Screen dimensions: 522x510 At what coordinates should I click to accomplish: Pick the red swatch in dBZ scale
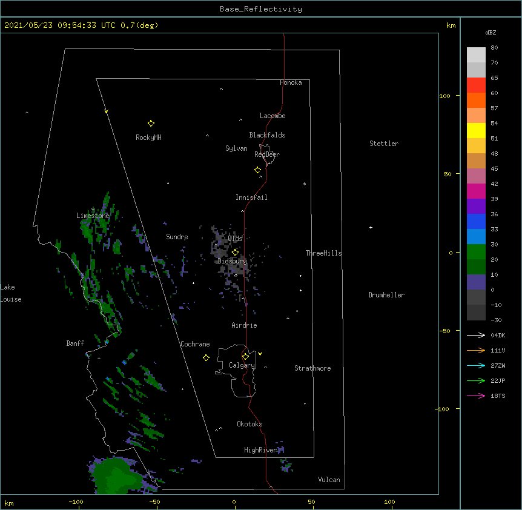(x=476, y=85)
